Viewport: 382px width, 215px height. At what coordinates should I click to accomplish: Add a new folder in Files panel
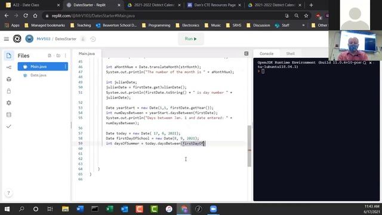58,56
